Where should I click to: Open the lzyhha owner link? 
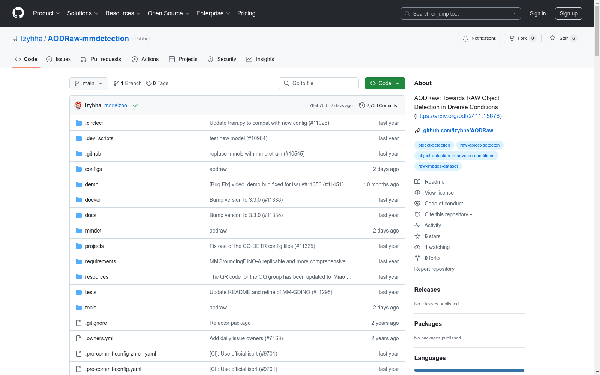[x=32, y=39]
